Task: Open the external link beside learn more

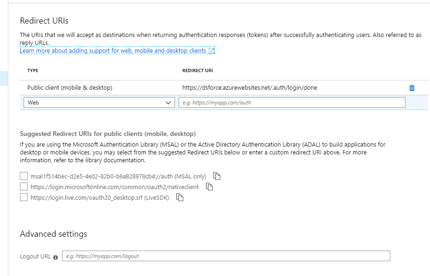Action: point(211,50)
